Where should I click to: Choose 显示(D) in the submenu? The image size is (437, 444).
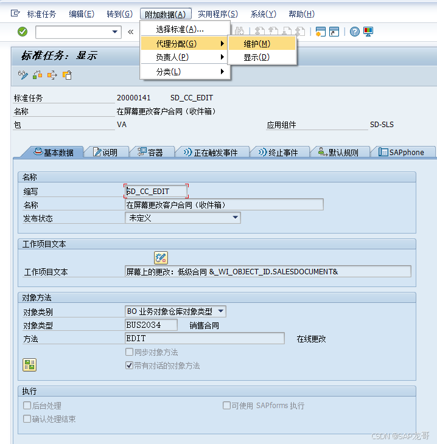pyautogui.click(x=262, y=57)
